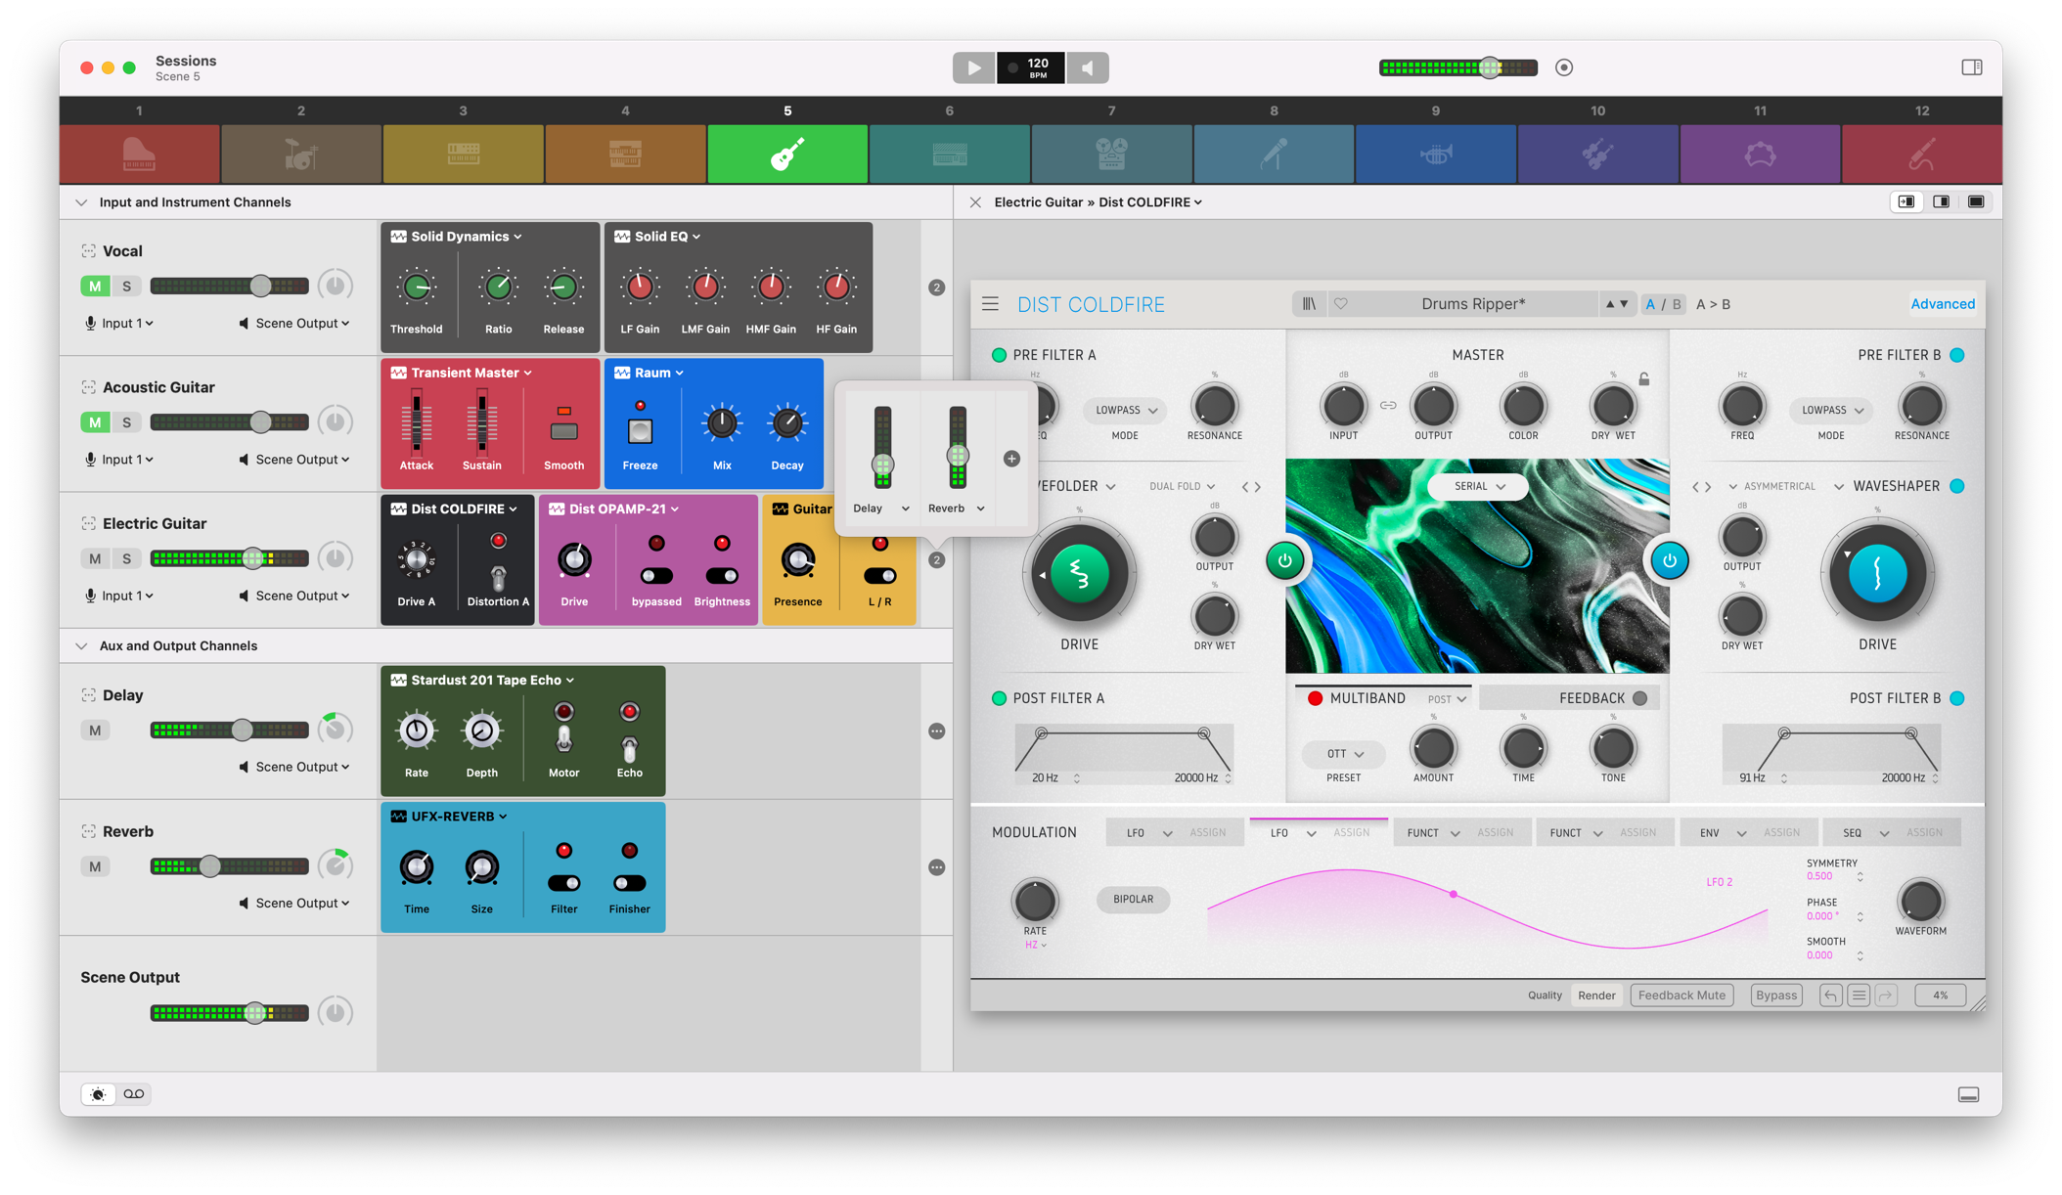Toggle the Pre Filter A enable dot
The image size is (2062, 1195).
999,355
